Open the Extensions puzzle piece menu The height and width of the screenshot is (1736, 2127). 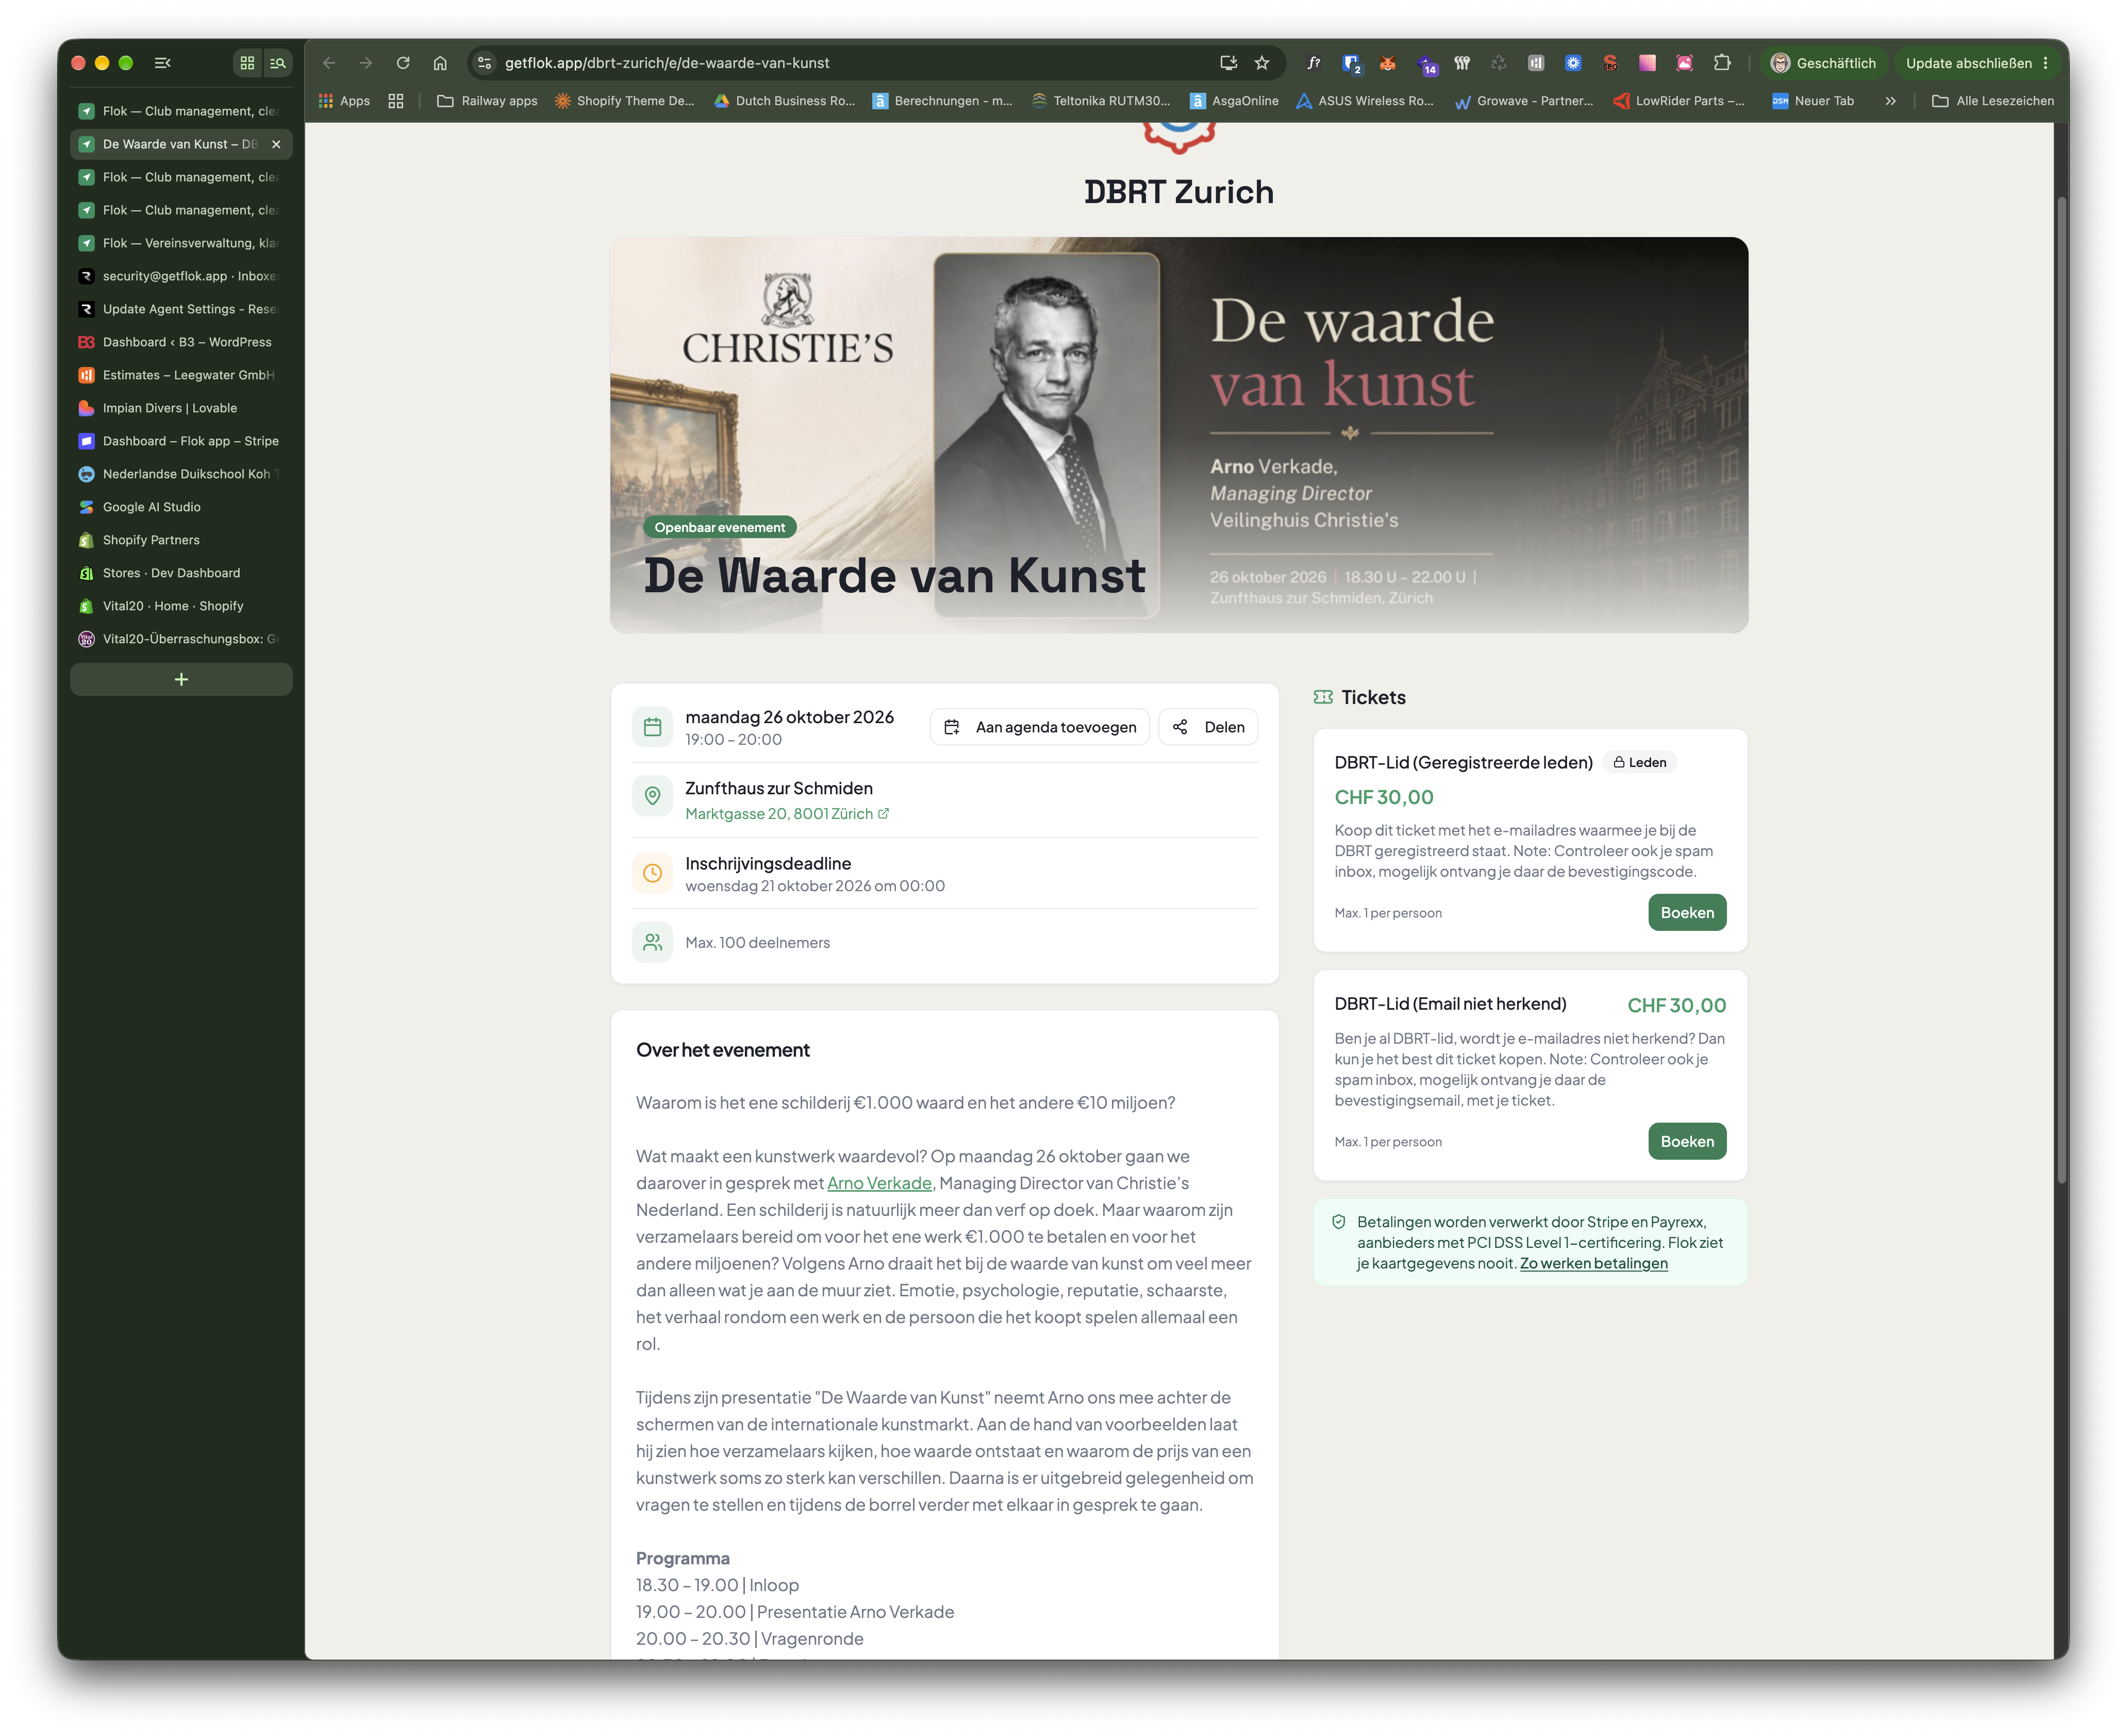pos(1722,63)
